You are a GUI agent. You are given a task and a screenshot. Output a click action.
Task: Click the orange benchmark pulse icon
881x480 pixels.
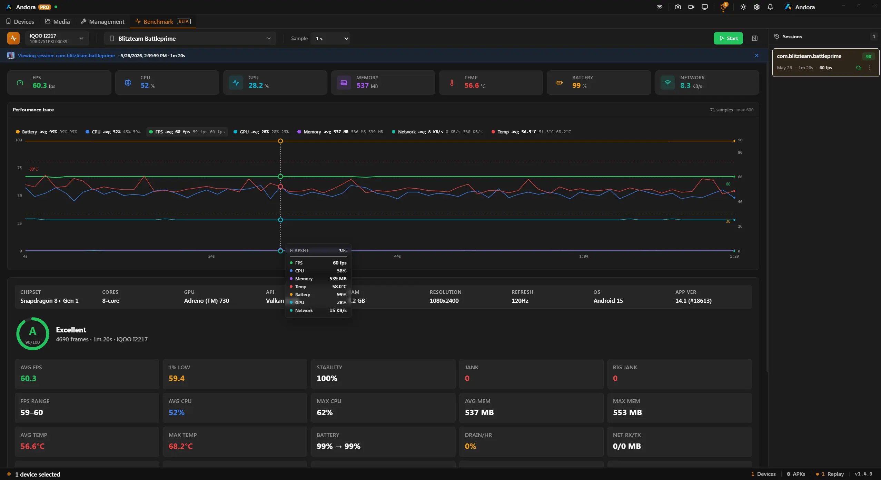pos(13,38)
